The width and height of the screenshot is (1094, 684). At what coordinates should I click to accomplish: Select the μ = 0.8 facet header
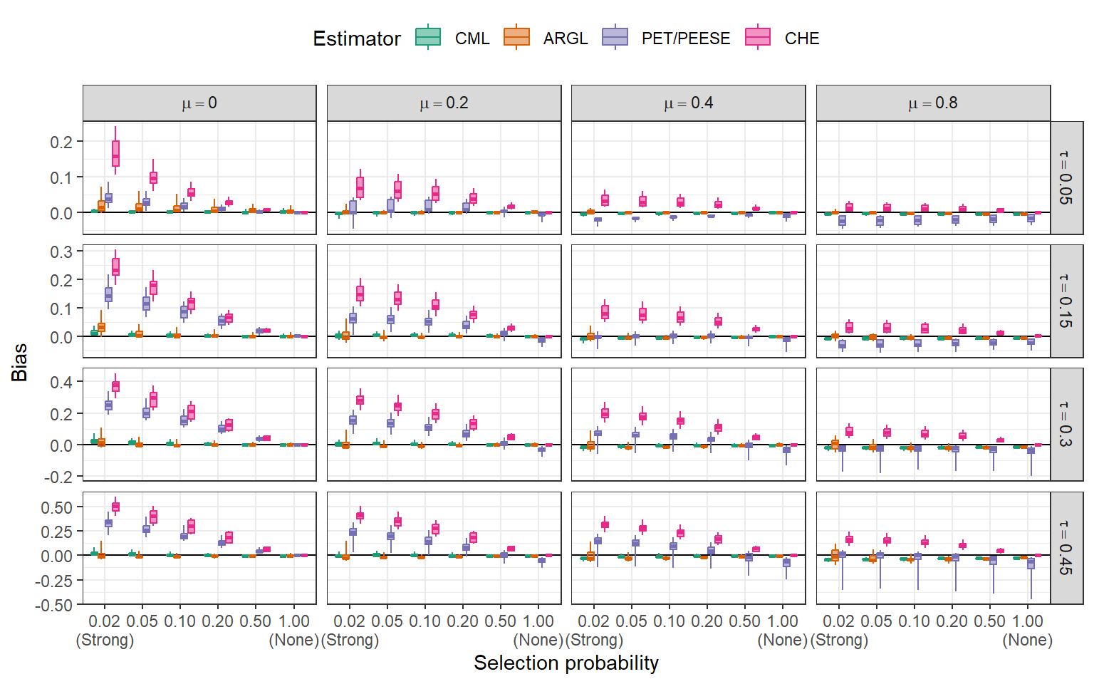coord(932,103)
